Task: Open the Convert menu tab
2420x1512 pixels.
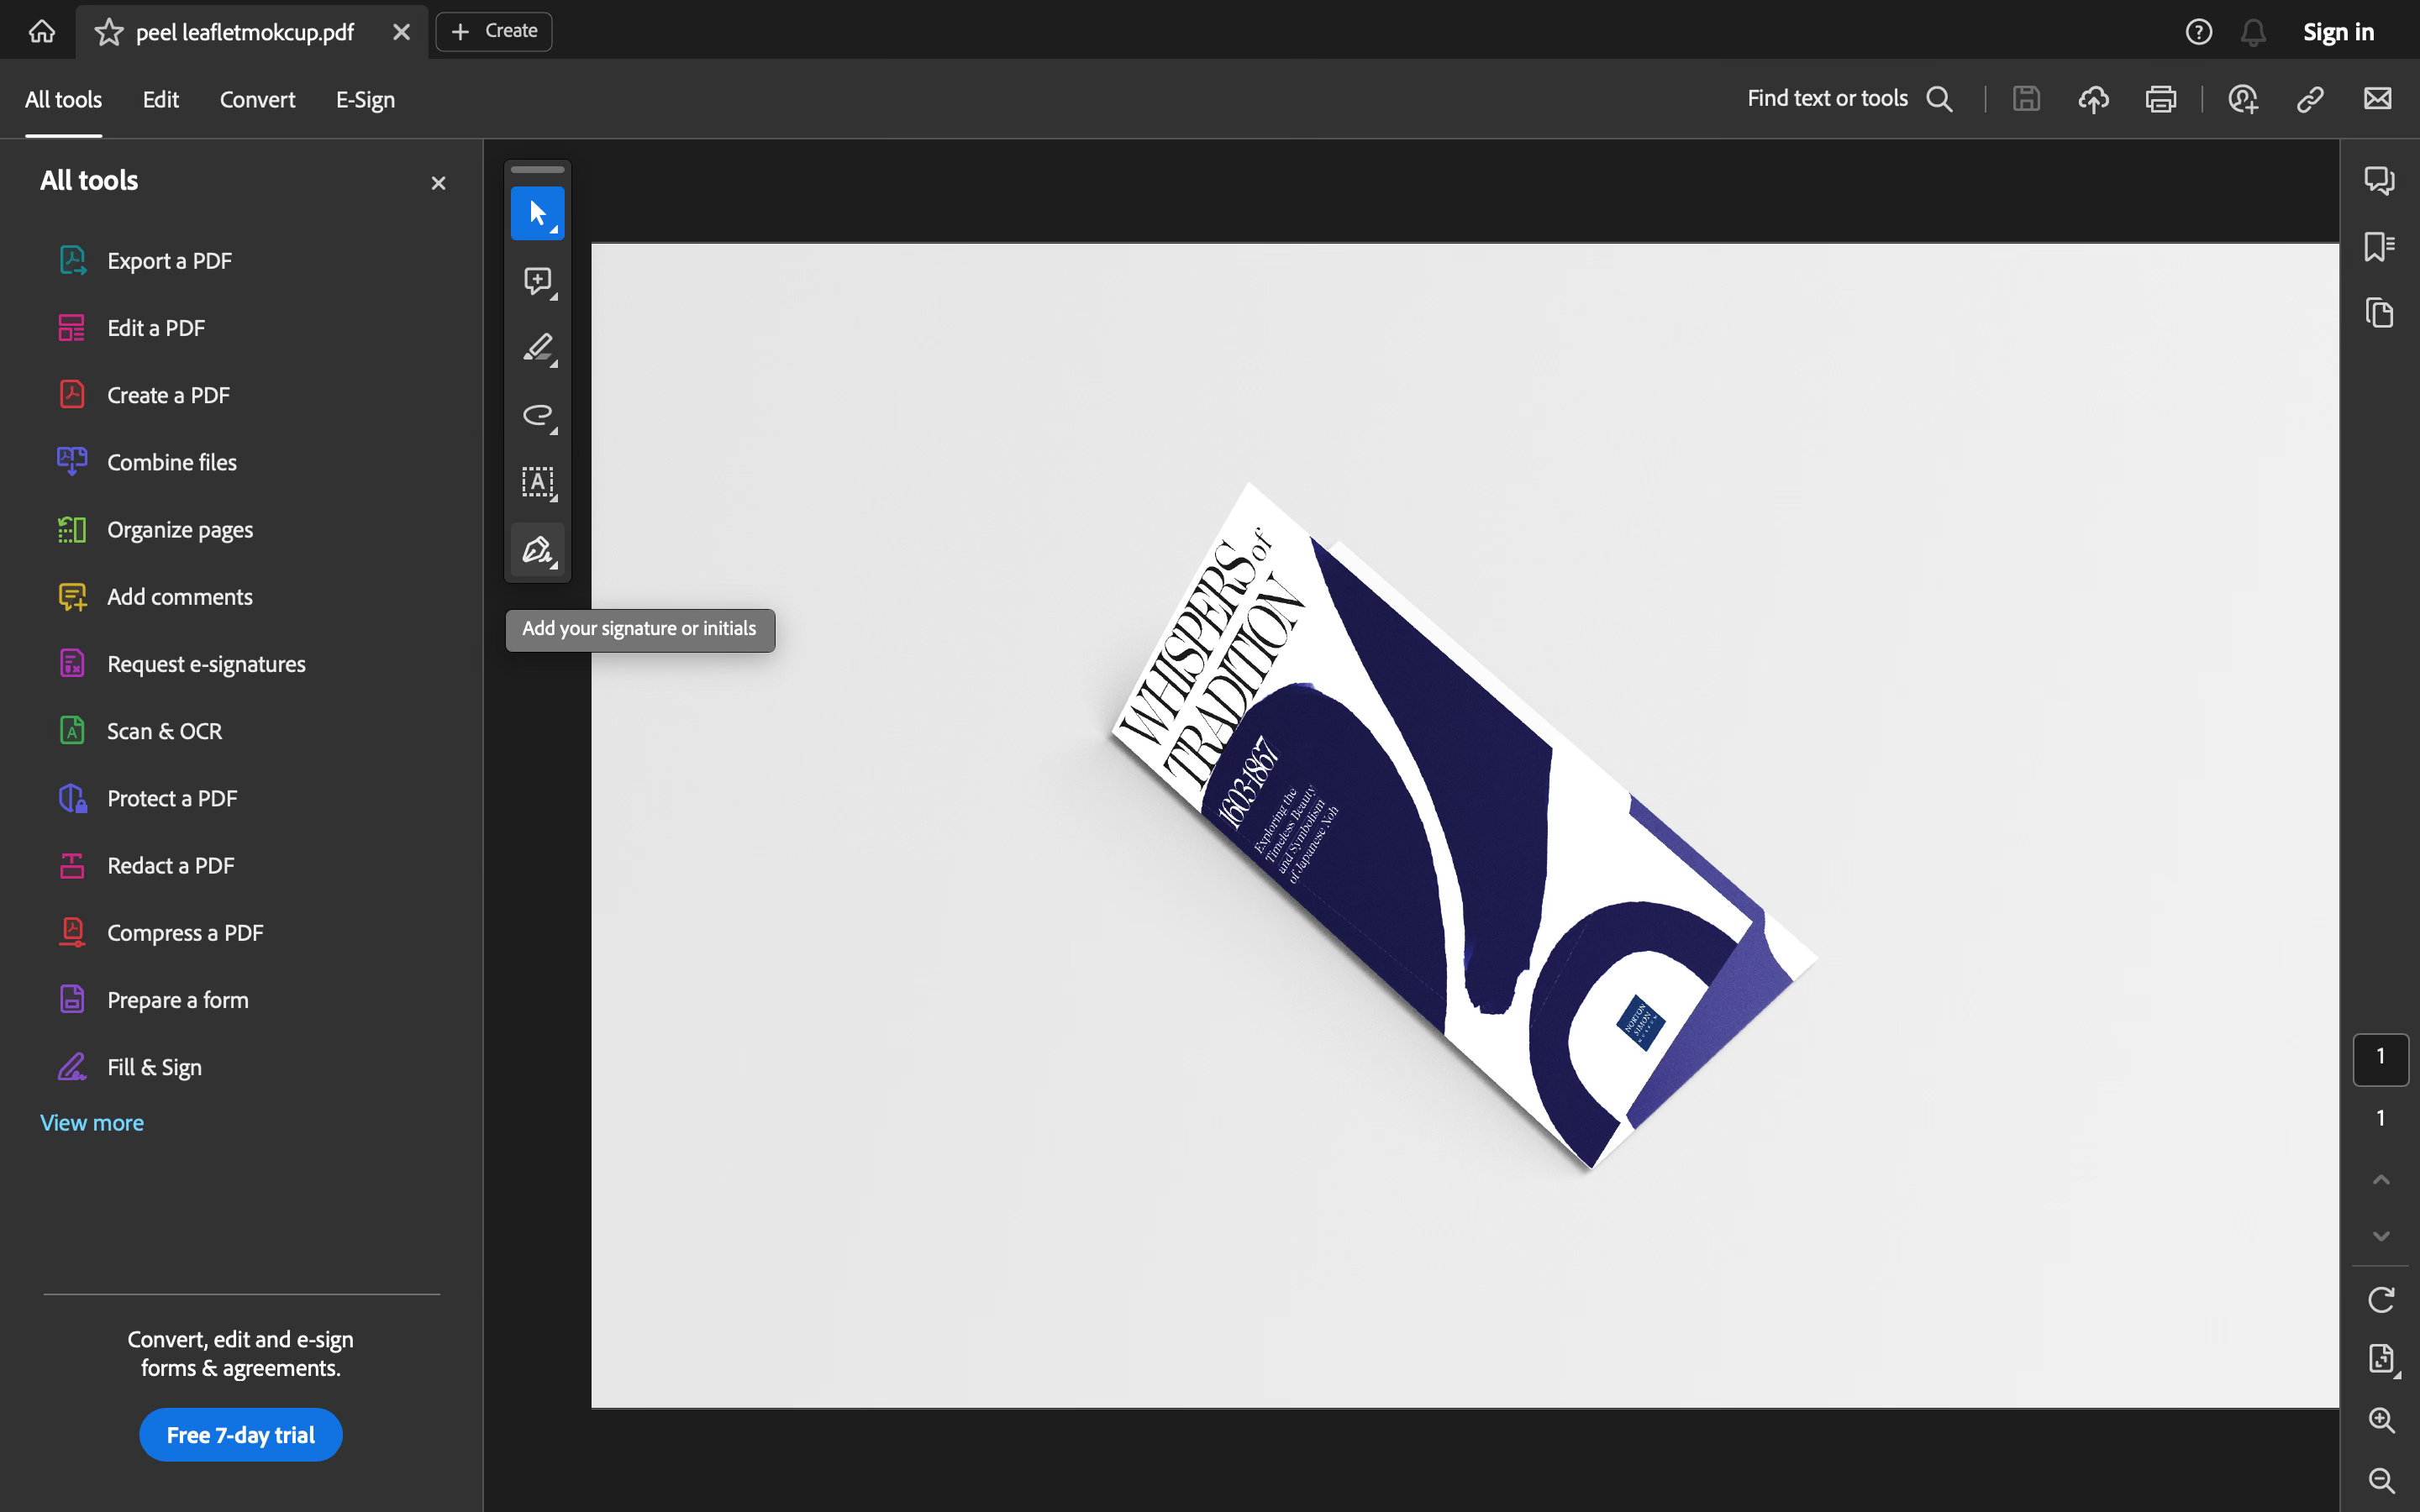Action: (257, 99)
